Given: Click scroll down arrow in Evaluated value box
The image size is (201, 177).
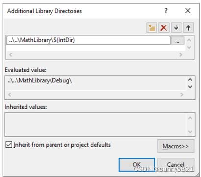Looking at the screenshot, I should 190,87.
